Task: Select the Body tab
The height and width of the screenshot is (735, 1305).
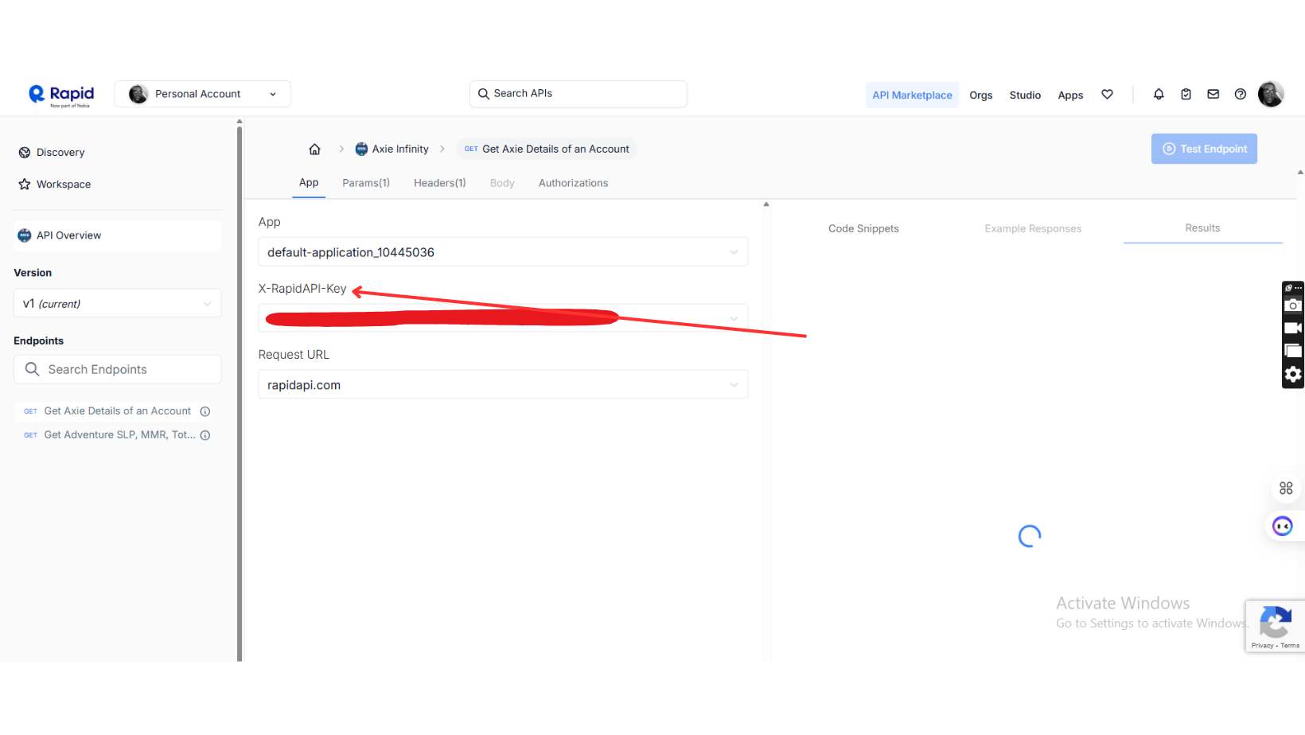Action: tap(502, 183)
